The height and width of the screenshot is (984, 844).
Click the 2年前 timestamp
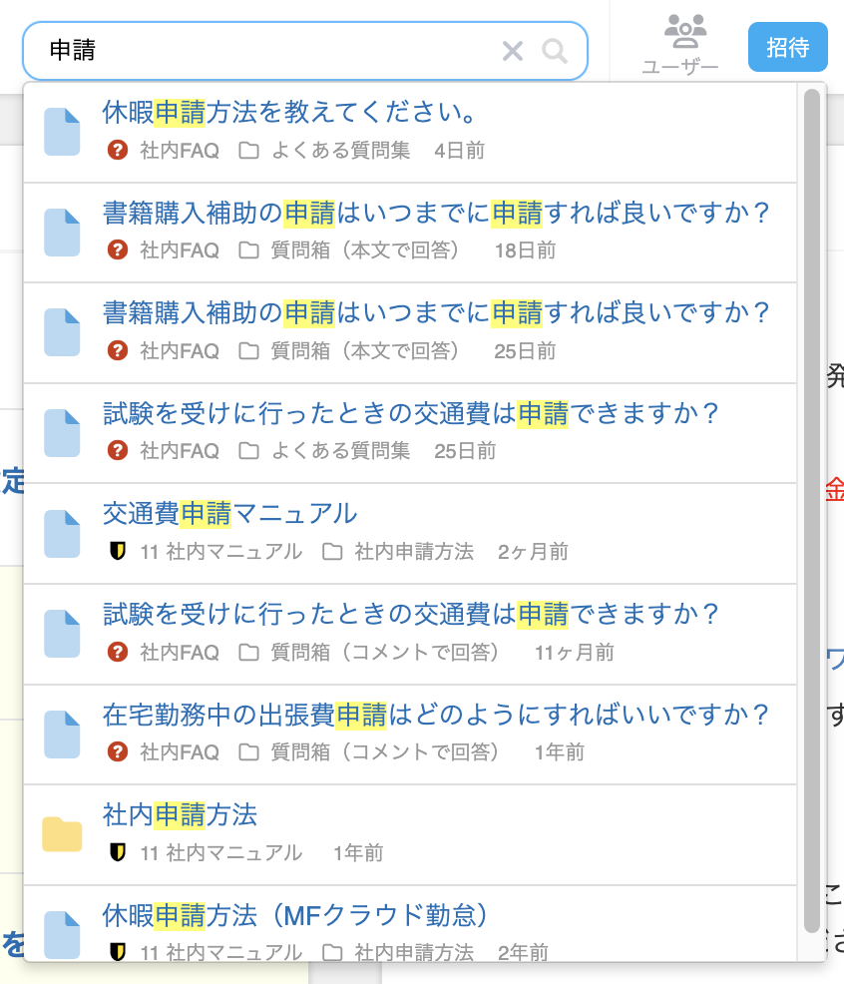[x=524, y=953]
